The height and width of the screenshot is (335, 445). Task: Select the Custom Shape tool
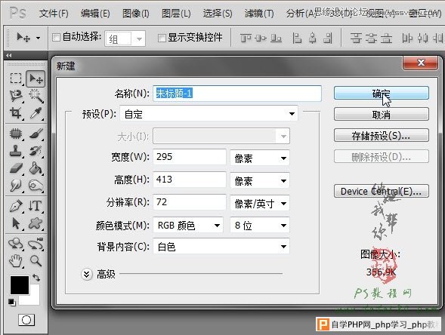point(36,223)
